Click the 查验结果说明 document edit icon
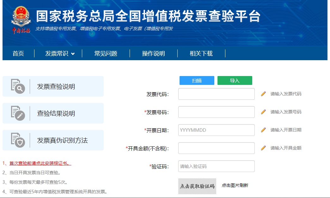This screenshot has height=198, width=330. 18,113
